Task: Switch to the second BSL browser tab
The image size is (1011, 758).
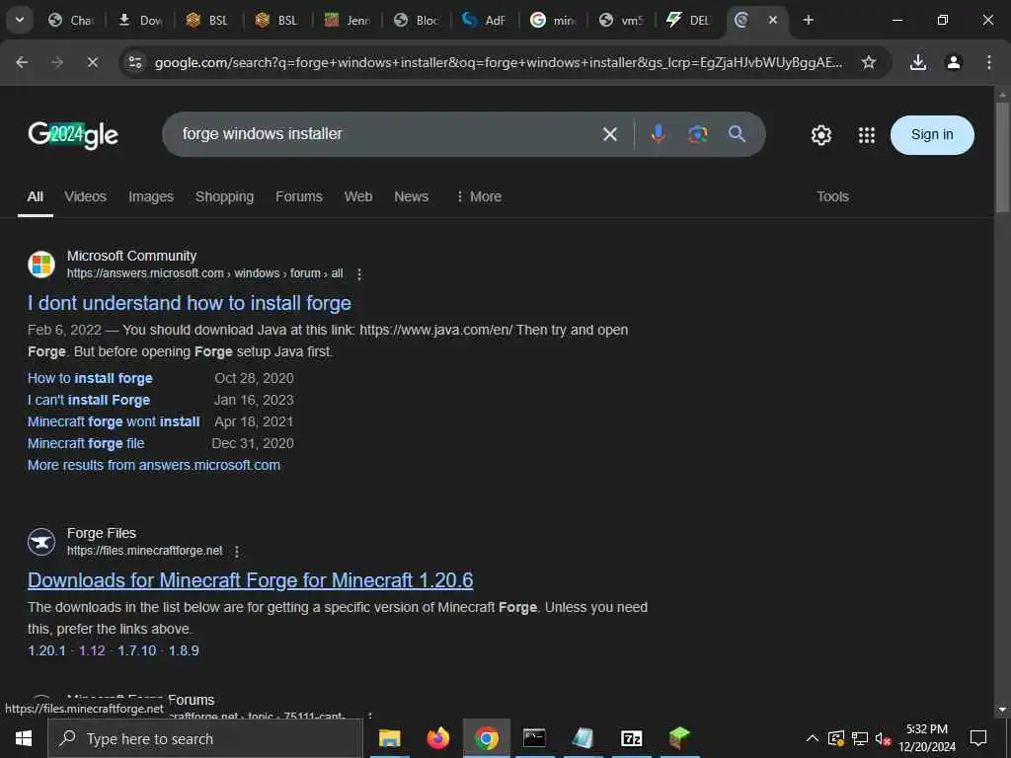Action: point(277,20)
